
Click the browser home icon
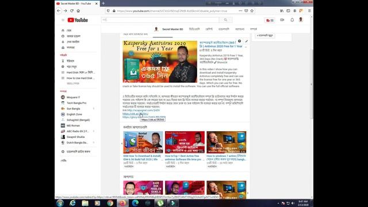(78, 11)
